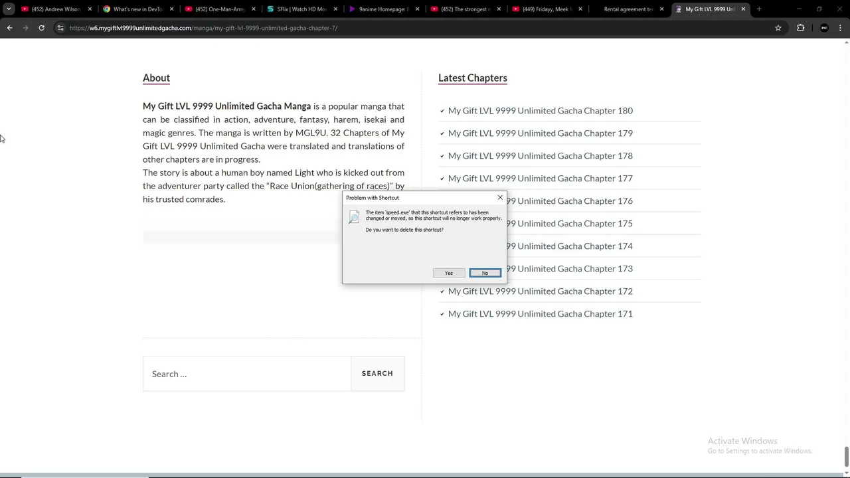This screenshot has width=850, height=478.
Task: Close the Rental agreement tab
Action: coord(661,9)
